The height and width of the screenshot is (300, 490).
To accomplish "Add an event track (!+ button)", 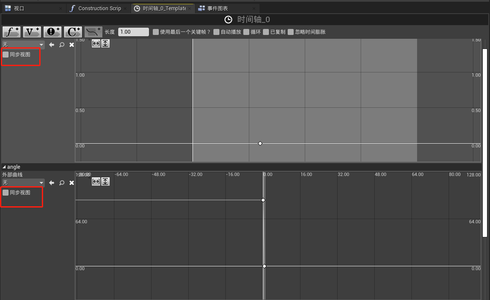I will 52,32.
